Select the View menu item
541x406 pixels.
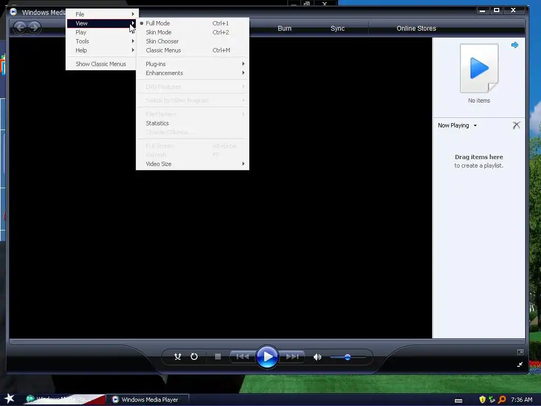(x=102, y=23)
